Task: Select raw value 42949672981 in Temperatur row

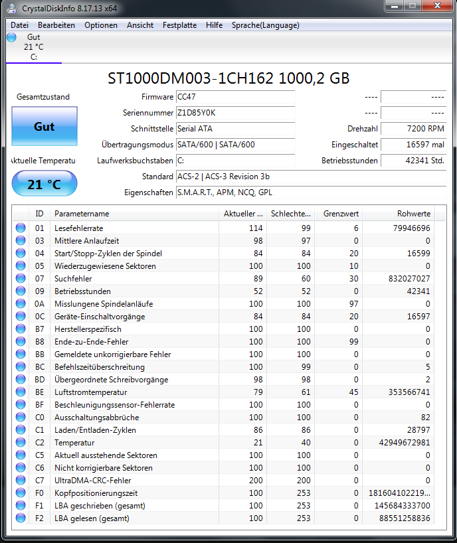Action: point(405,443)
